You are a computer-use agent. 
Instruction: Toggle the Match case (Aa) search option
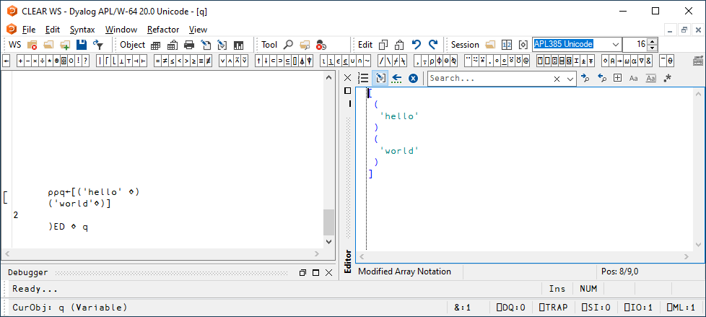coord(634,78)
